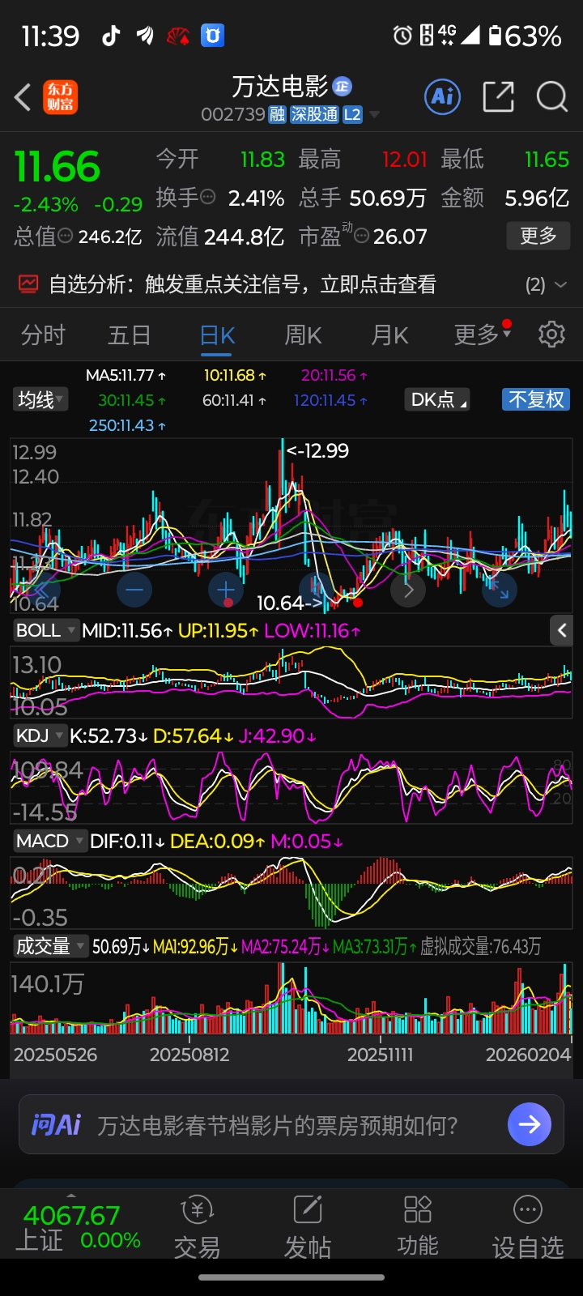Tap the MA5:11.77 moving average value

tap(126, 375)
